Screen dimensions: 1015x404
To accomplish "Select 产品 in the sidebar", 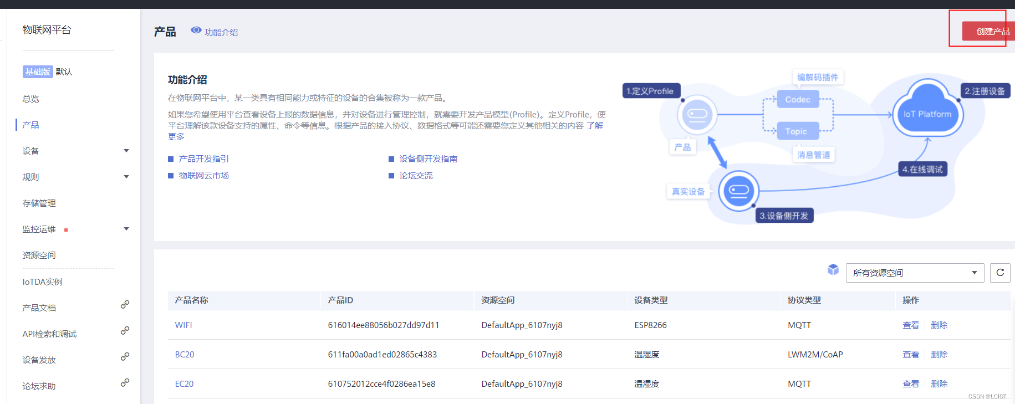I will [31, 125].
